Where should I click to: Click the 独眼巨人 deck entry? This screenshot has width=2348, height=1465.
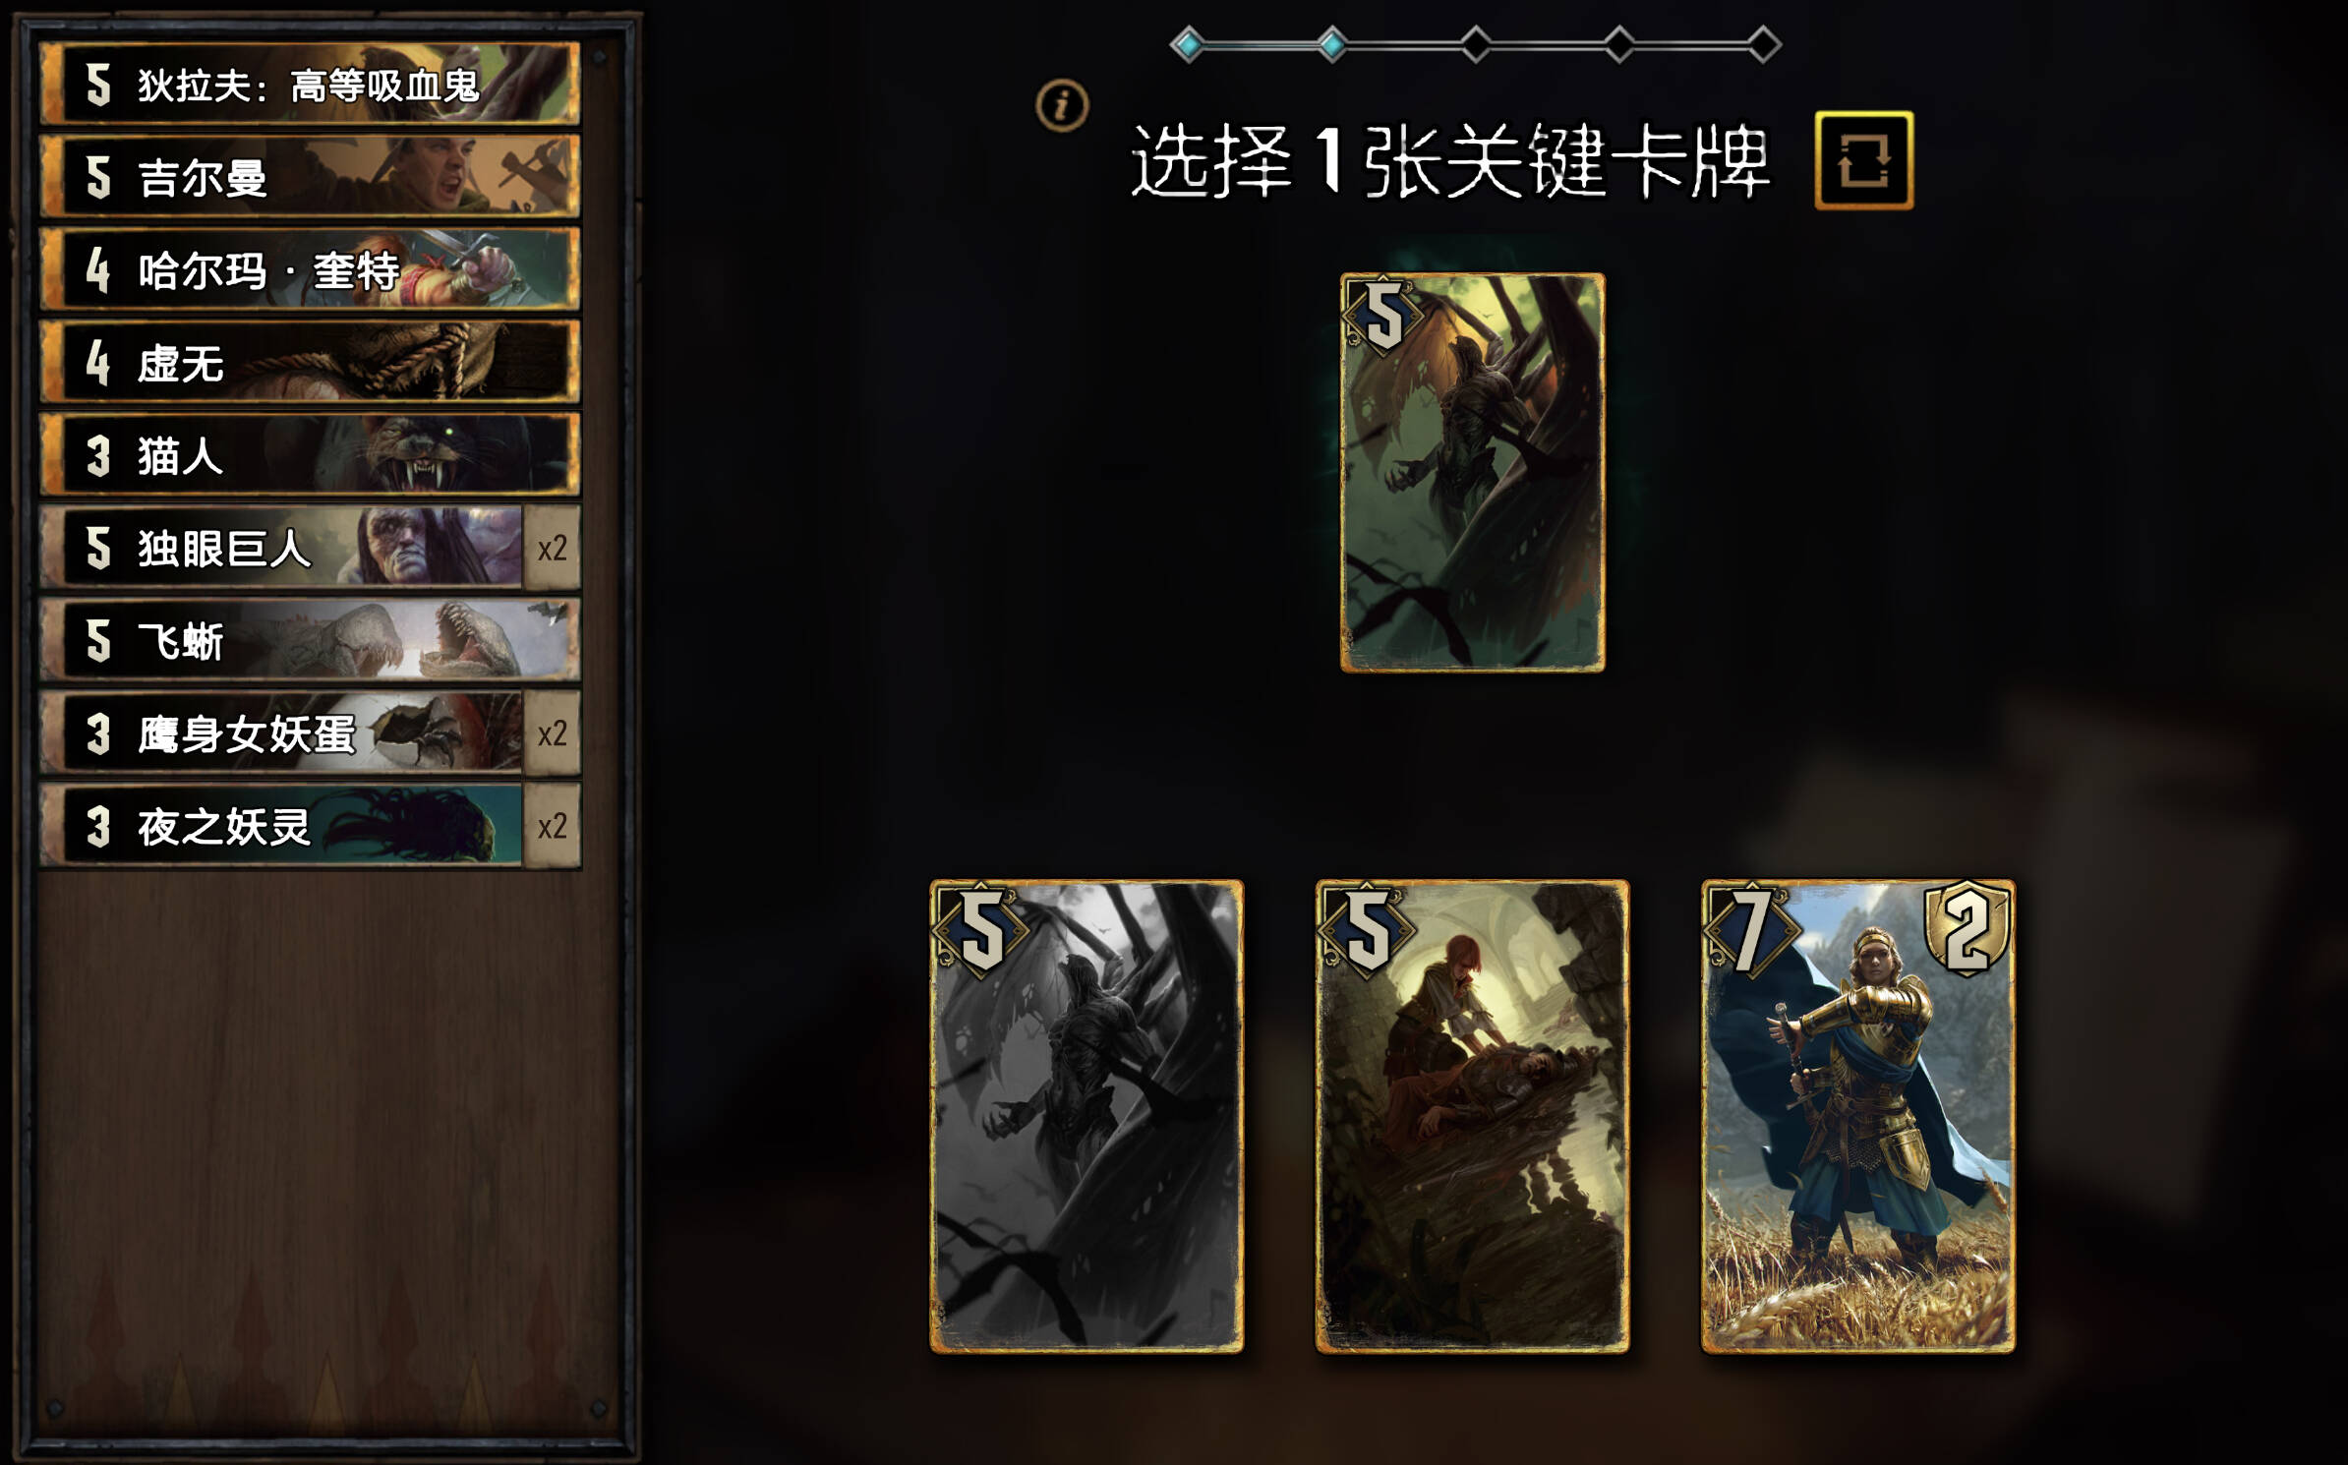coord(310,548)
